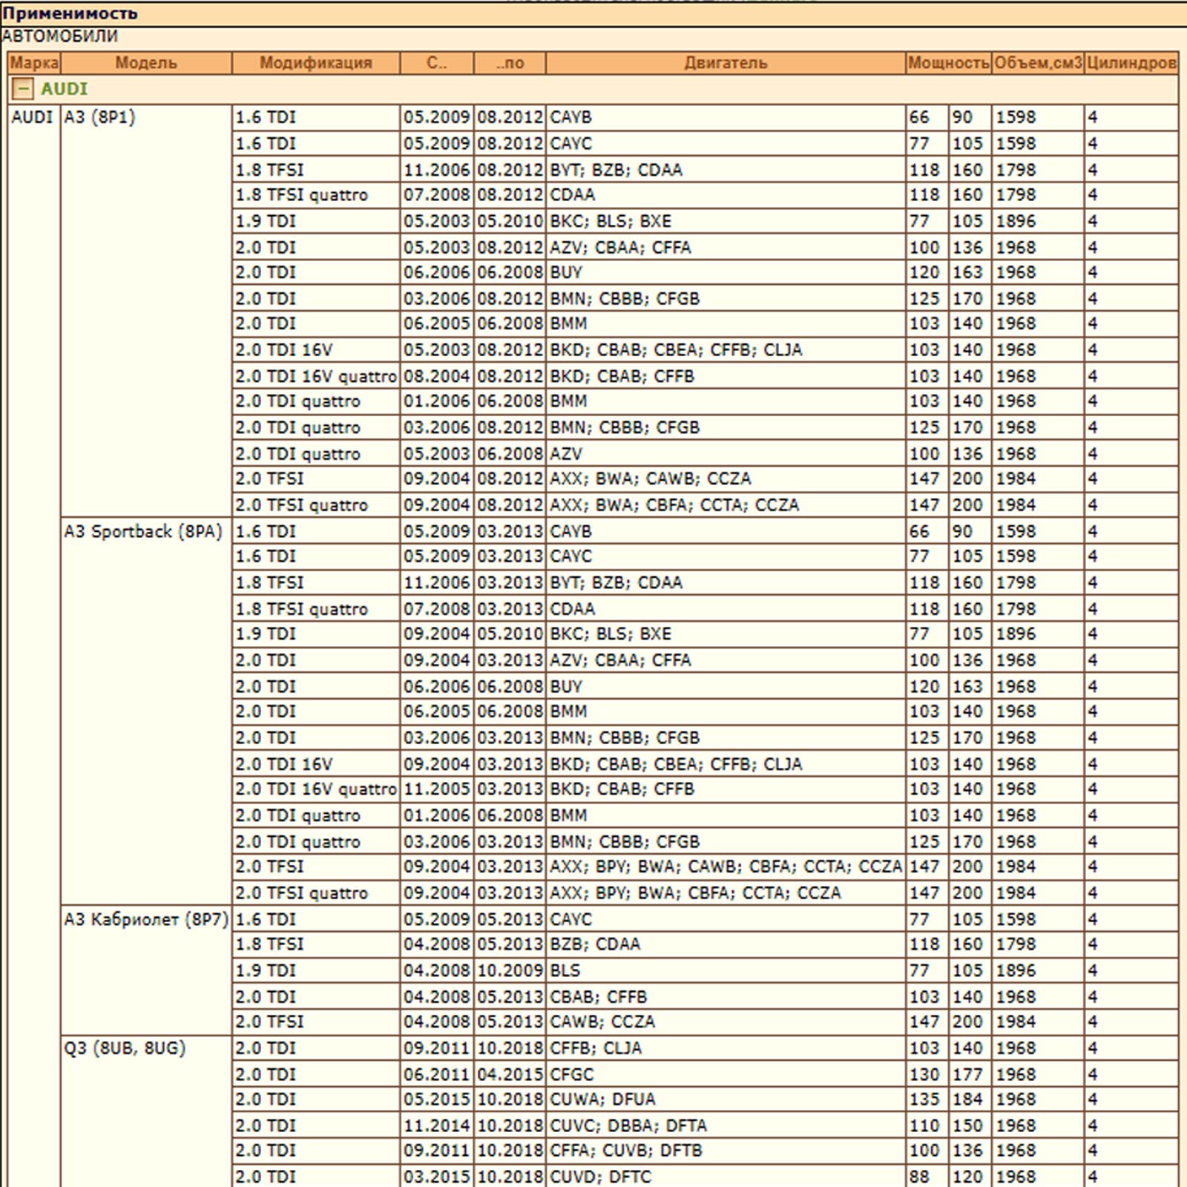
Task: Click the Двигатель column header
Action: [725, 63]
